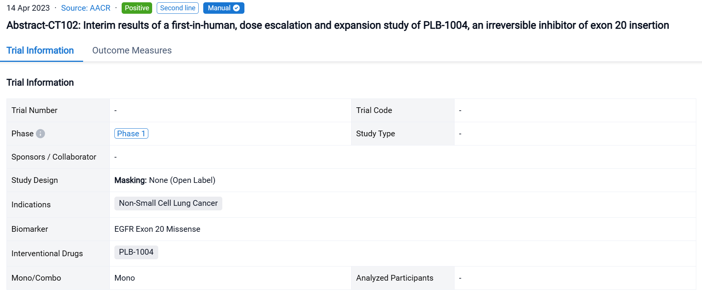This screenshot has width=702, height=294.
Task: Click the Manual badge checkmark icon
Action: point(236,8)
